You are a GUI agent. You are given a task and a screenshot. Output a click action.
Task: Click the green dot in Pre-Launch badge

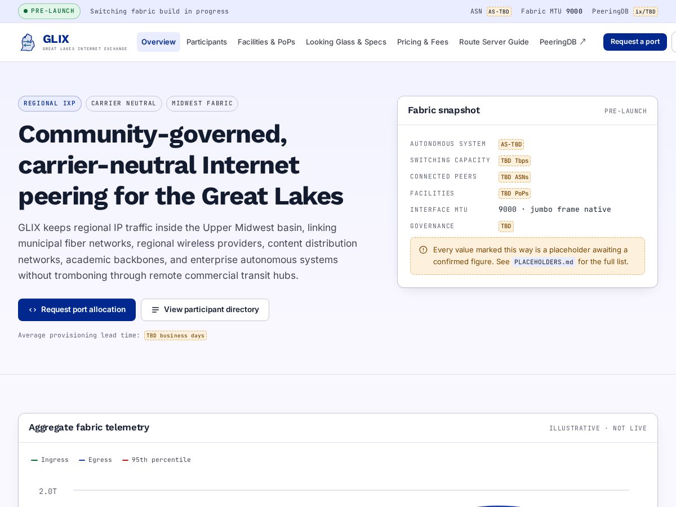[26, 11]
